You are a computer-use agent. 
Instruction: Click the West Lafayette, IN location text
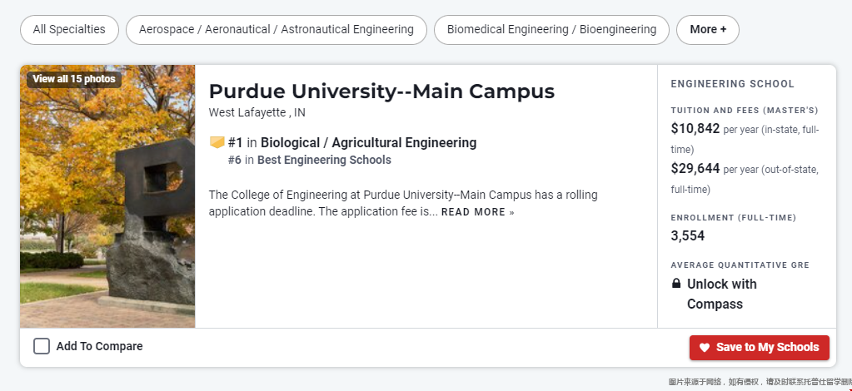point(257,113)
